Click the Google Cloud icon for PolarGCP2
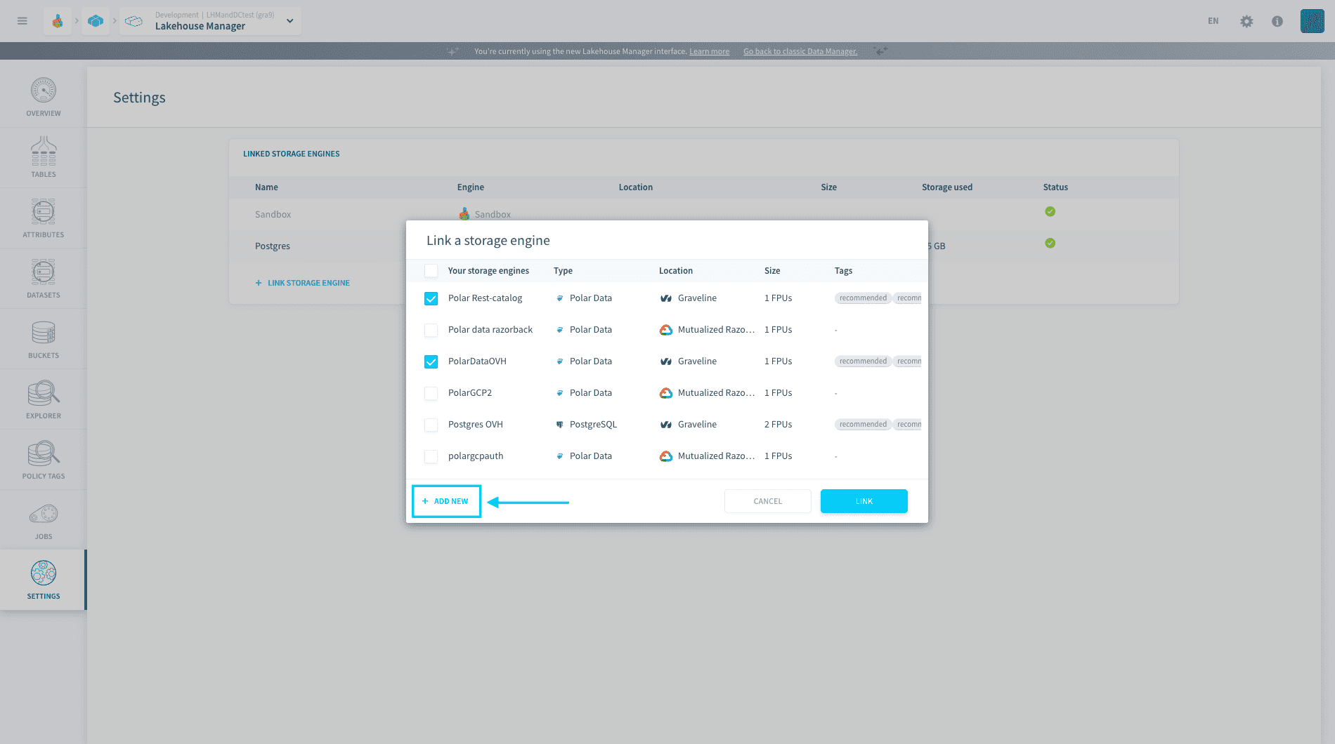 click(666, 393)
